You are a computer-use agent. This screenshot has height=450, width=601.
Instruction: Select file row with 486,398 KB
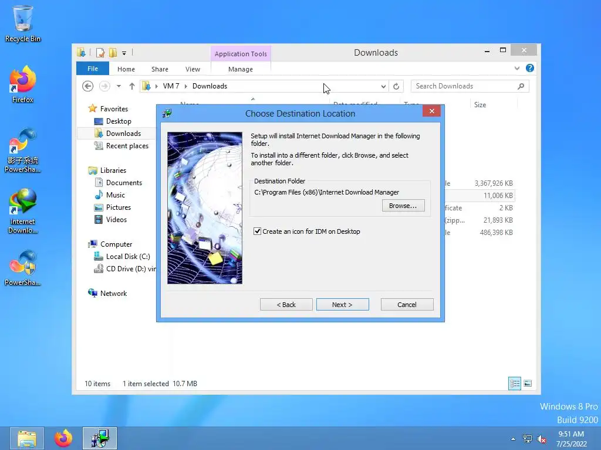[x=480, y=232]
